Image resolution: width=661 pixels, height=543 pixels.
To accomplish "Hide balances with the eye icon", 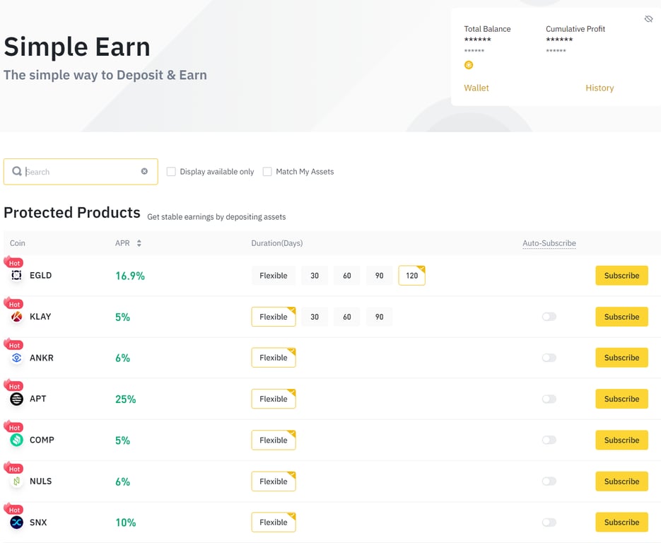I will pyautogui.click(x=648, y=19).
